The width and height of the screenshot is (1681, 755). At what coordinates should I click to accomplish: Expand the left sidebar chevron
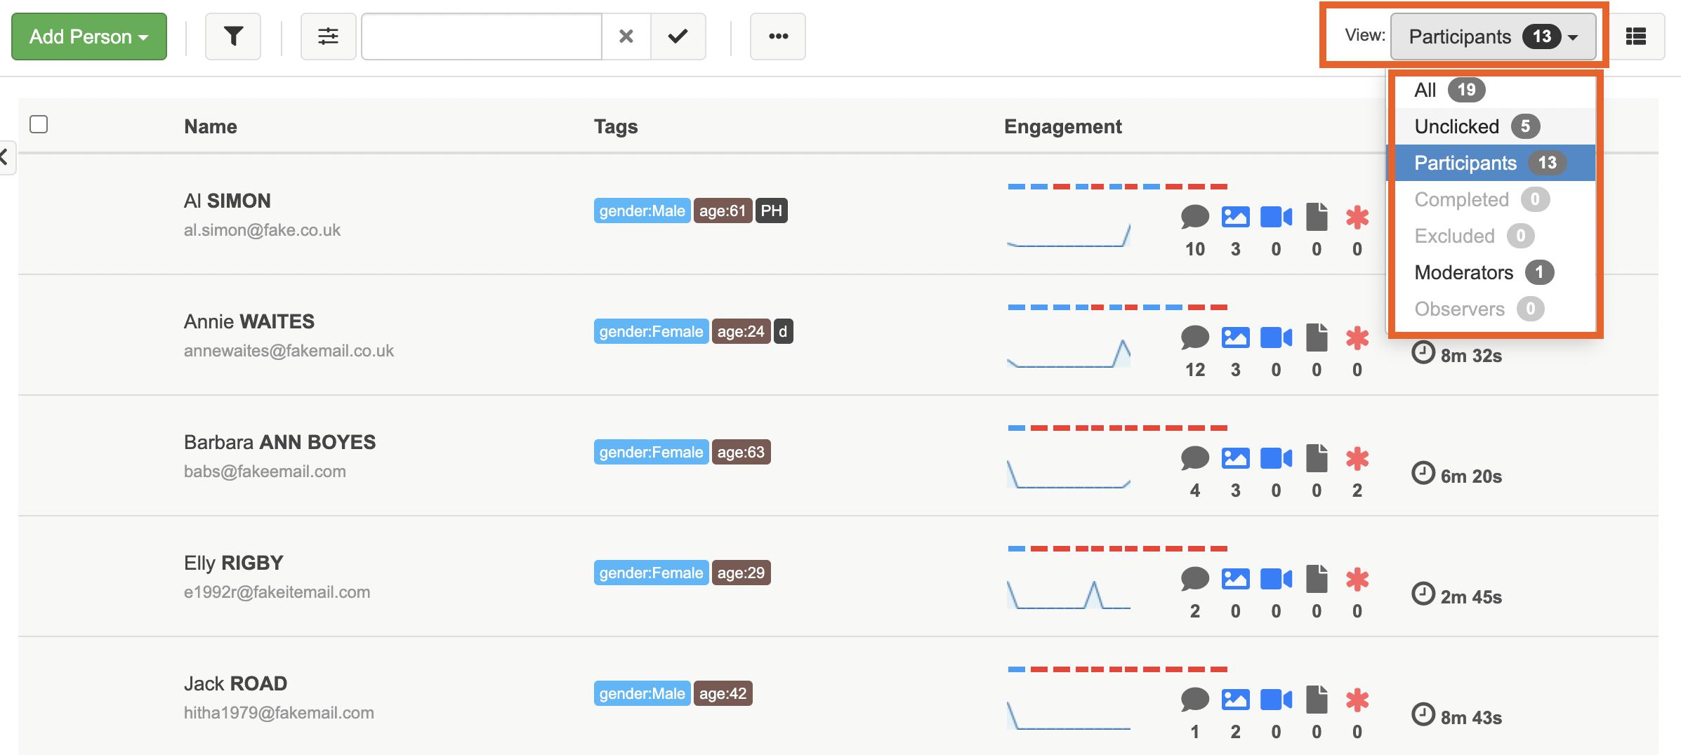pyautogui.click(x=6, y=157)
